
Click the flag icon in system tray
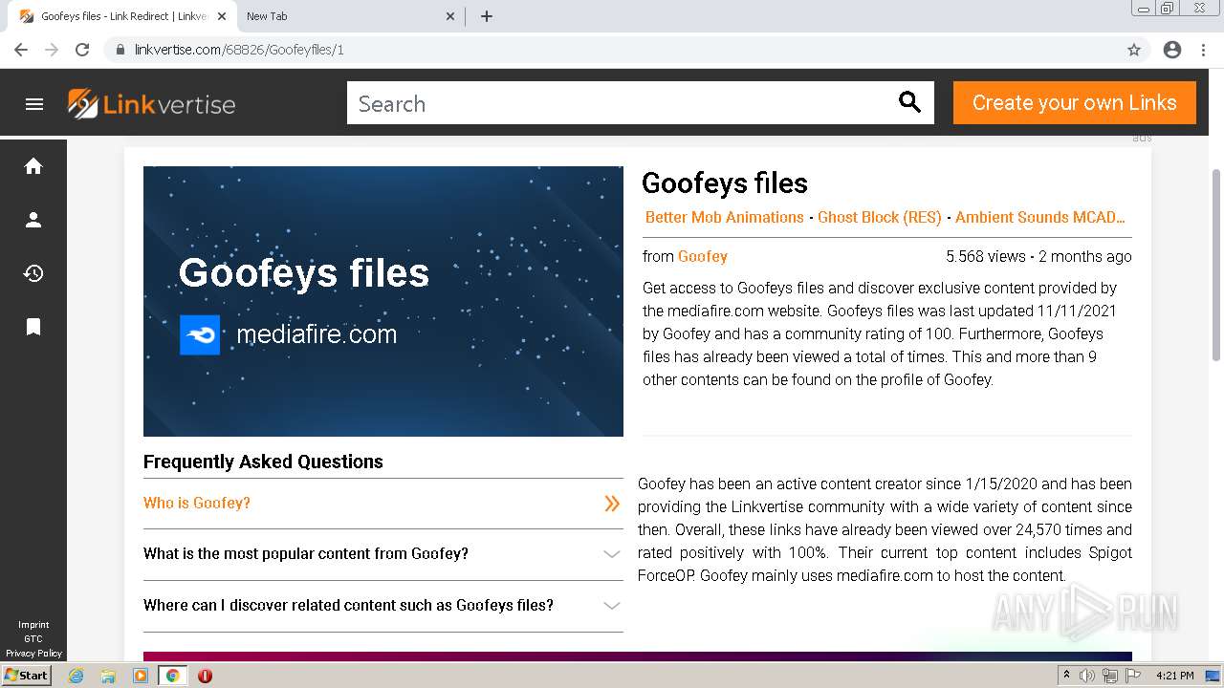1132,676
